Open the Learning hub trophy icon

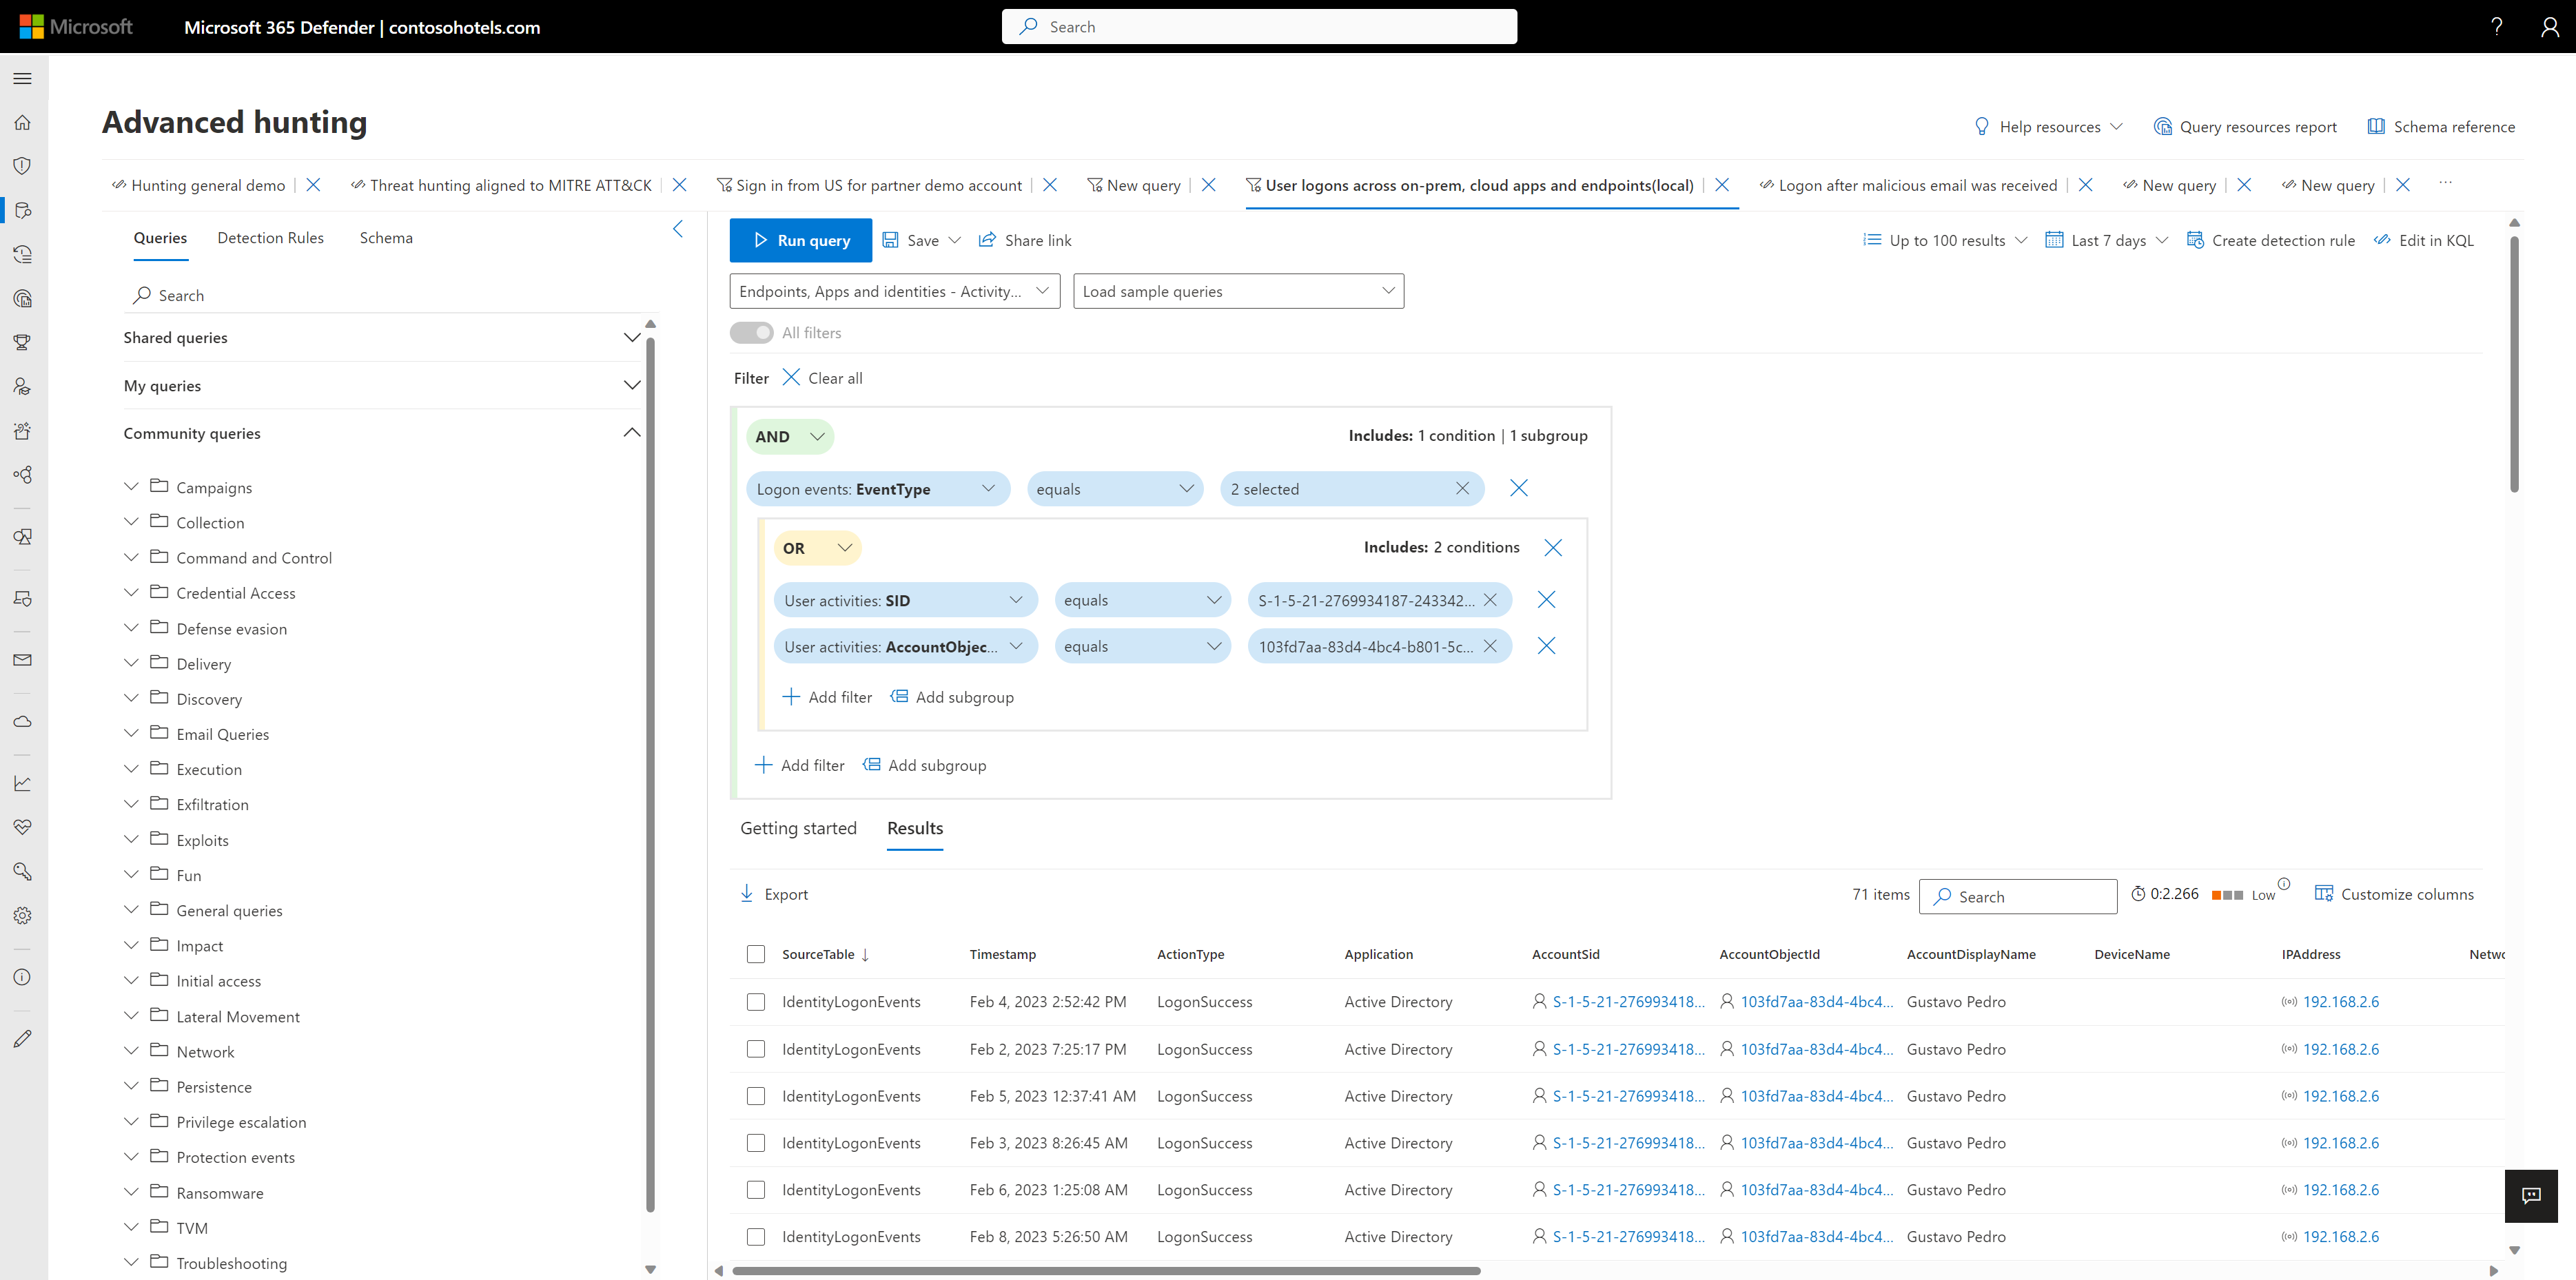[22, 342]
